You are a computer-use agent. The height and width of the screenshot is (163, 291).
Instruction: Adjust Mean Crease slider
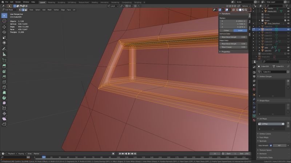point(234,47)
